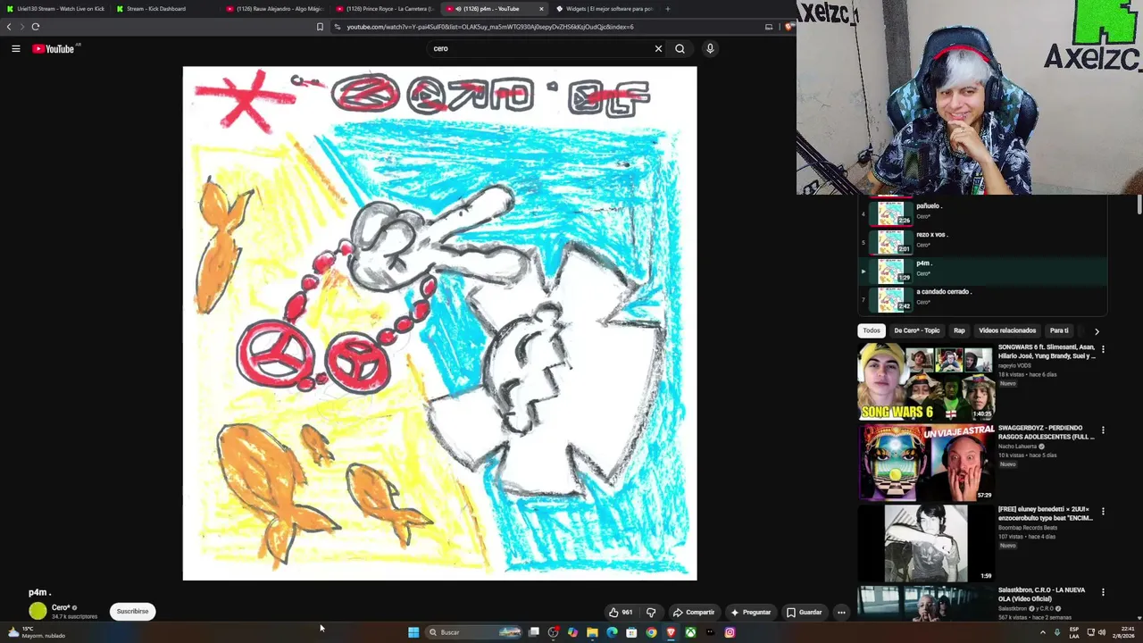Open the SWAGGERBOYZ video thumbnail

coord(926,463)
